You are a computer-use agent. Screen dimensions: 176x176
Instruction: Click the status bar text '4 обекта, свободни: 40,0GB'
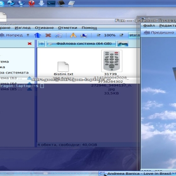[x=67, y=145]
